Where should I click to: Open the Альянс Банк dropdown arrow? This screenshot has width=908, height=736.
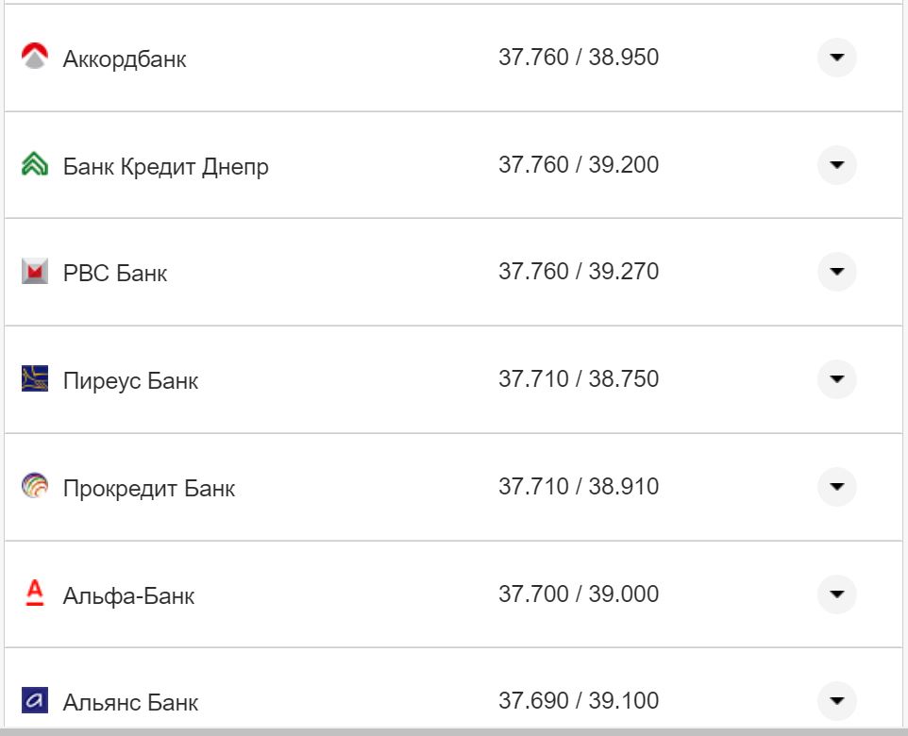point(836,701)
